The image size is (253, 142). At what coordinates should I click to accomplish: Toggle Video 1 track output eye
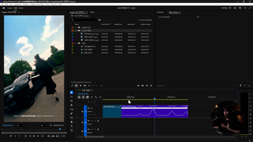tap(92, 109)
